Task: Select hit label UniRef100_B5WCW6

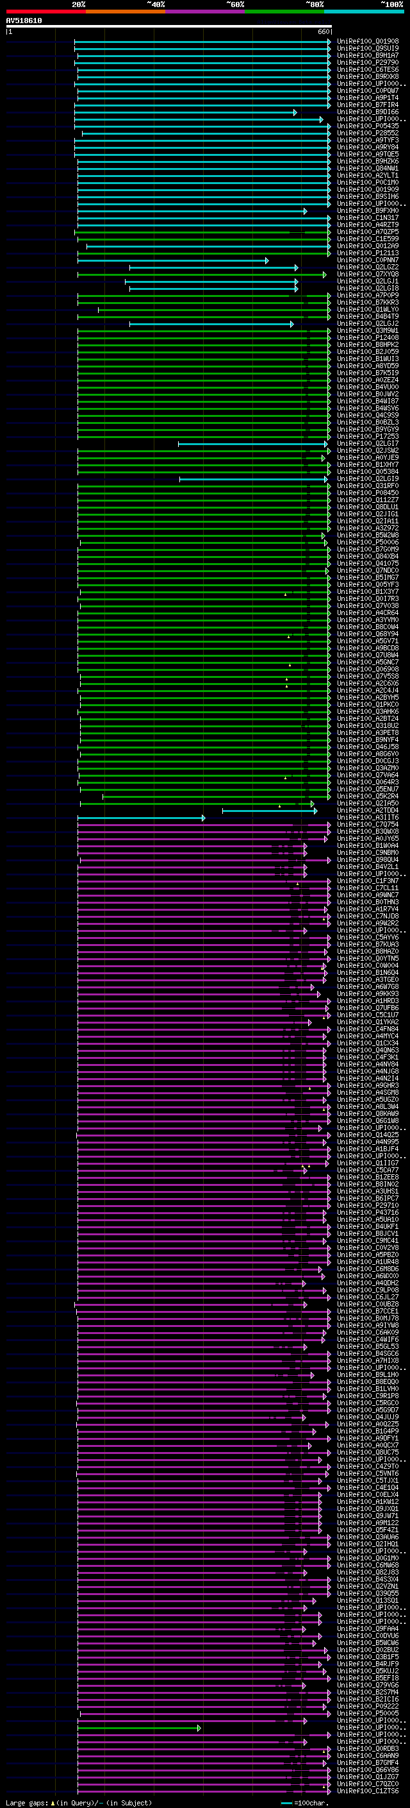Action: [x=367, y=1643]
